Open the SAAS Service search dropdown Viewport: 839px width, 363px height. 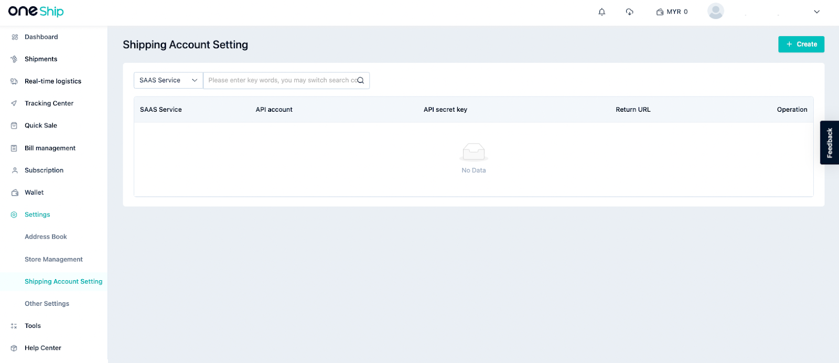pyautogui.click(x=168, y=80)
